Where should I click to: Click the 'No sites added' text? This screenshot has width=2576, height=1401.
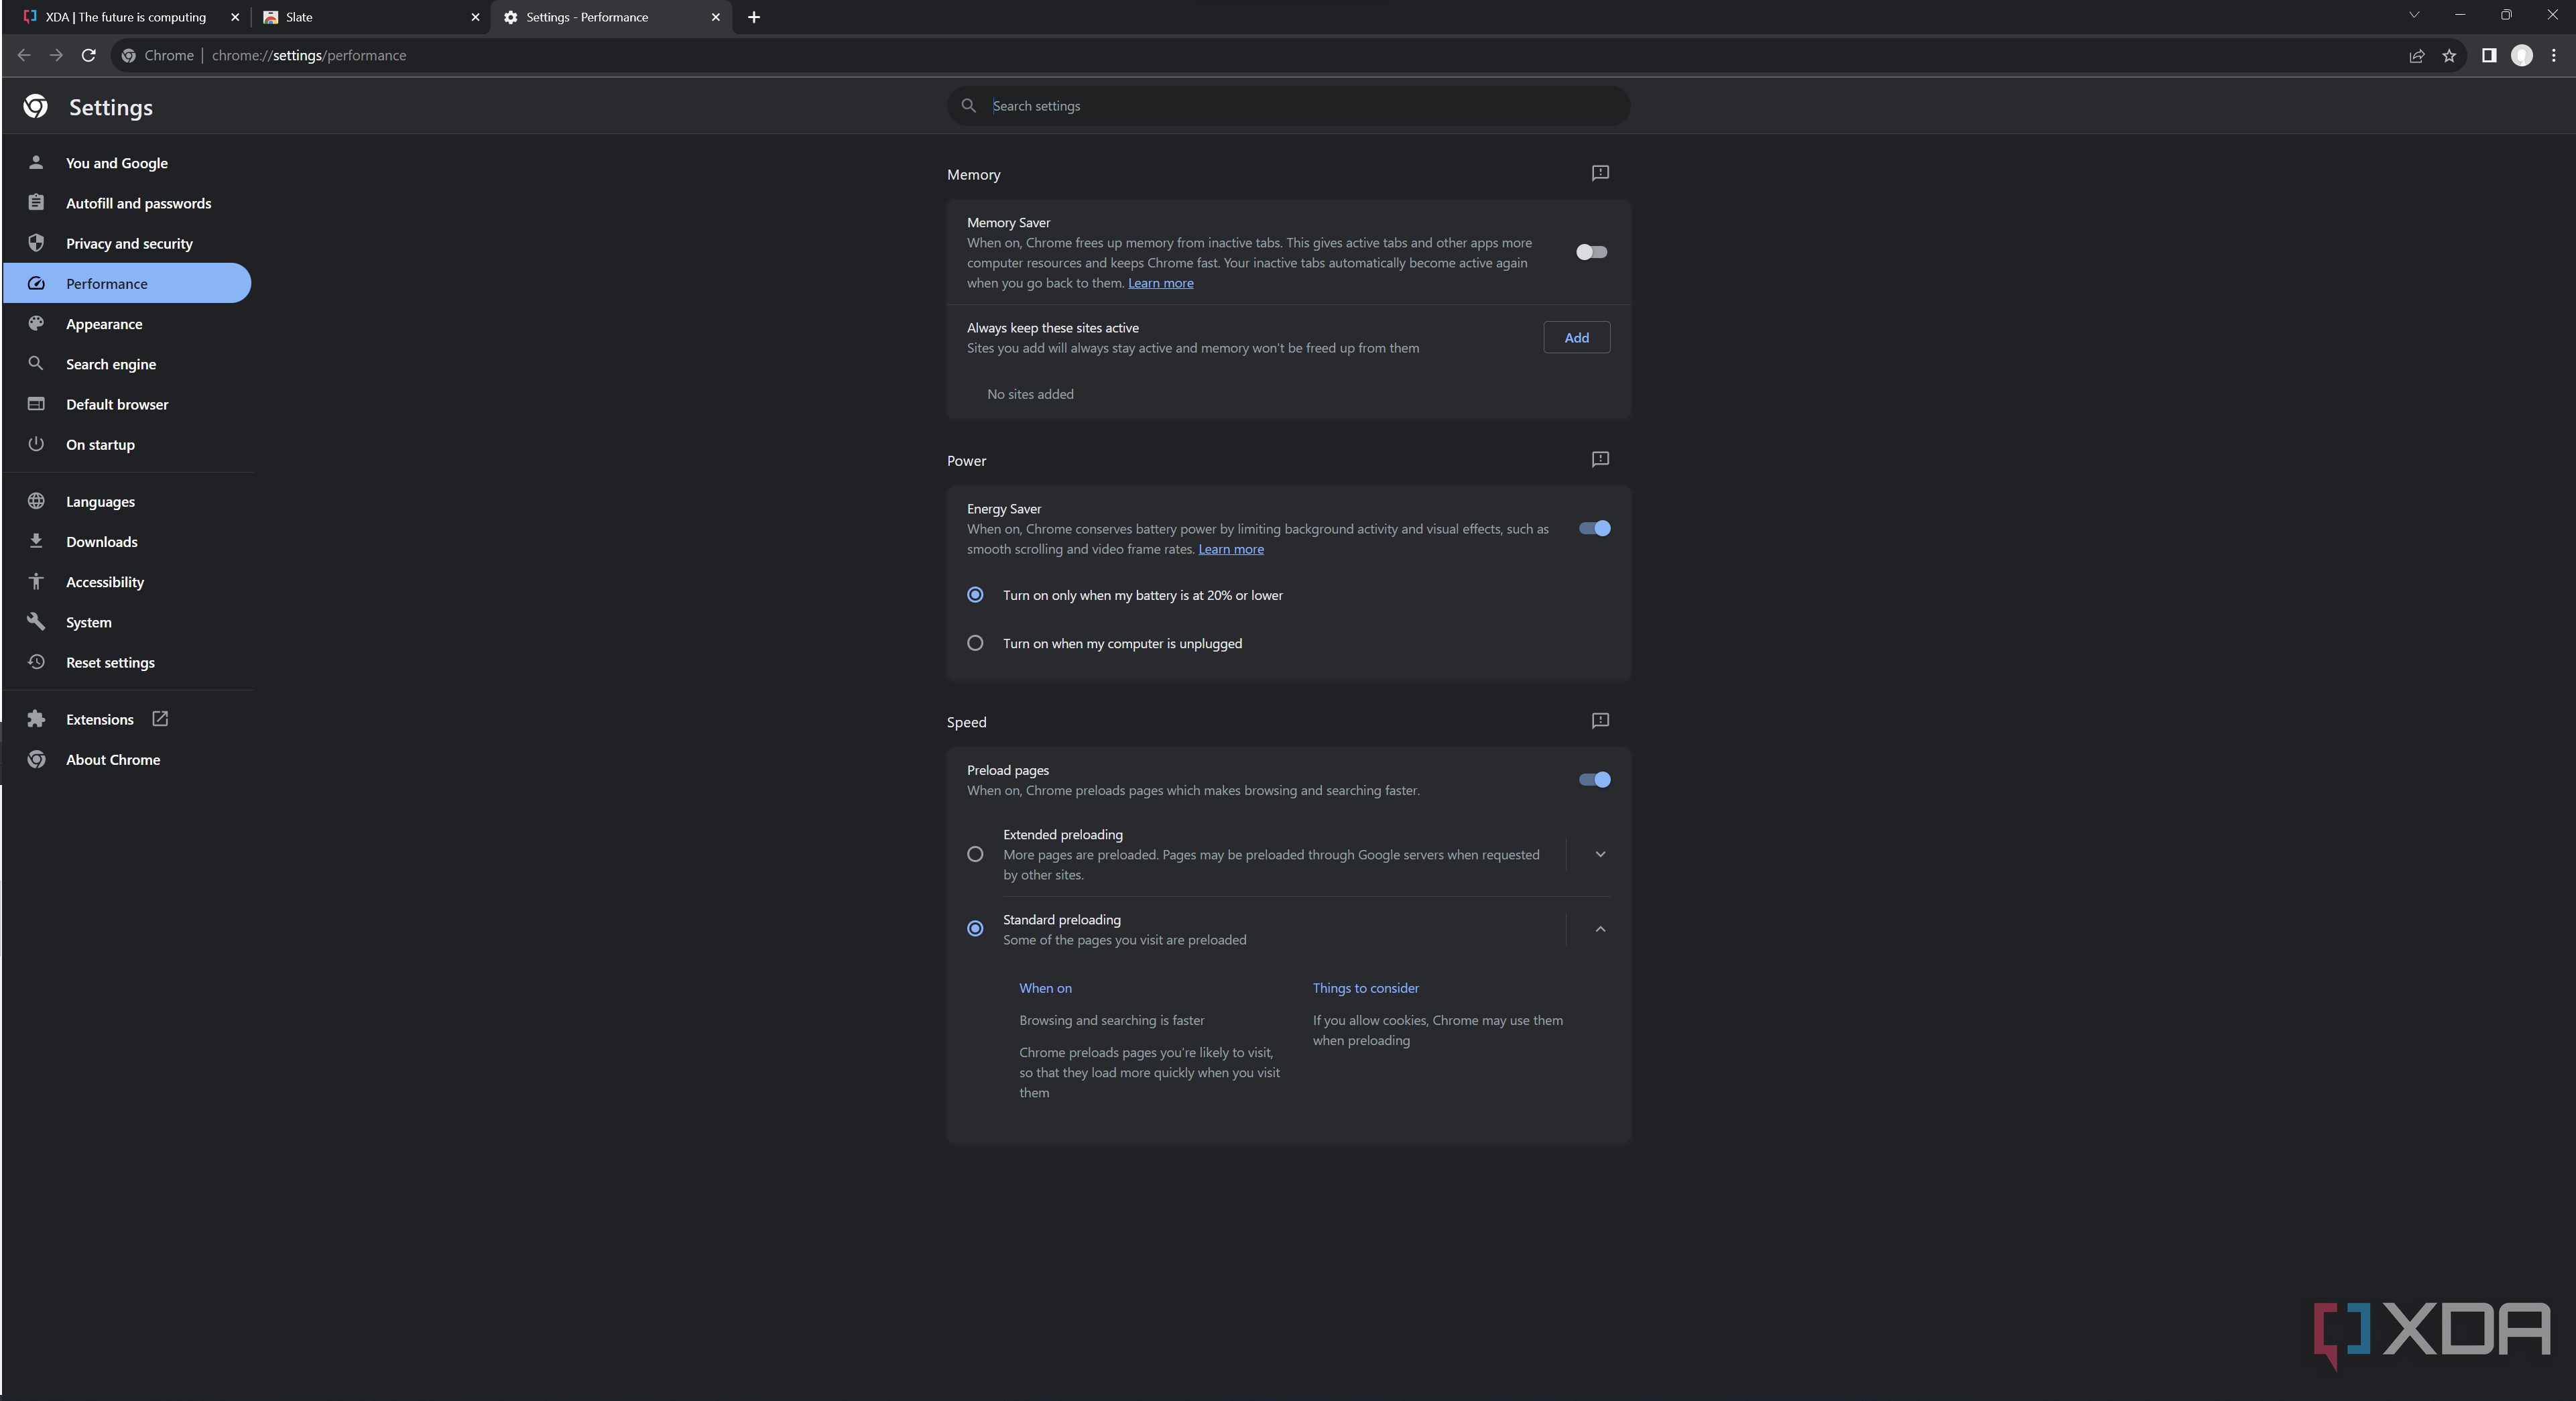(1030, 394)
